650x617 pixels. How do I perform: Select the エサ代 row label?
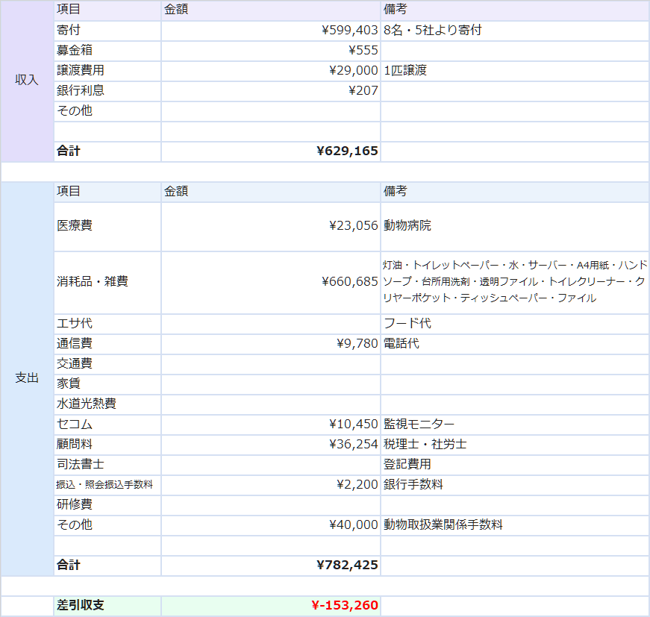tap(75, 324)
